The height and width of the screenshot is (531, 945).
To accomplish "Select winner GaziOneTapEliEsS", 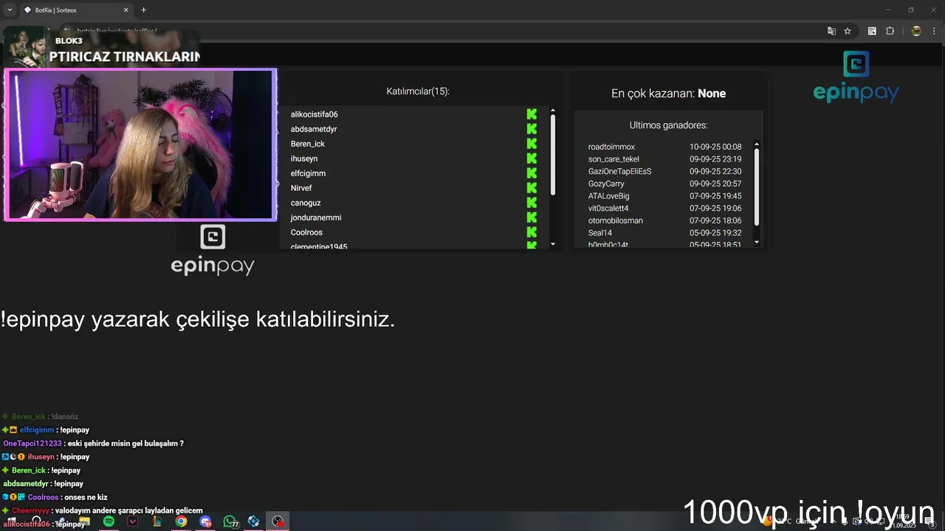I will point(619,172).
